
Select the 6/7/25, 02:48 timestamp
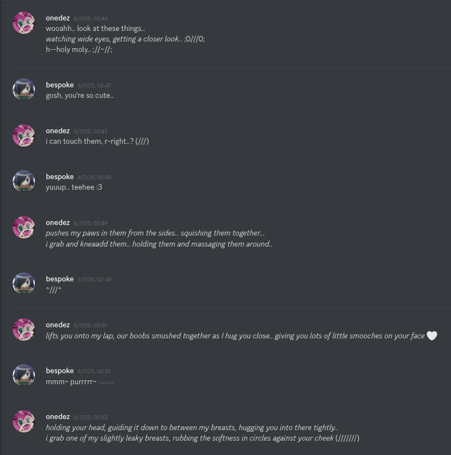tap(95, 177)
